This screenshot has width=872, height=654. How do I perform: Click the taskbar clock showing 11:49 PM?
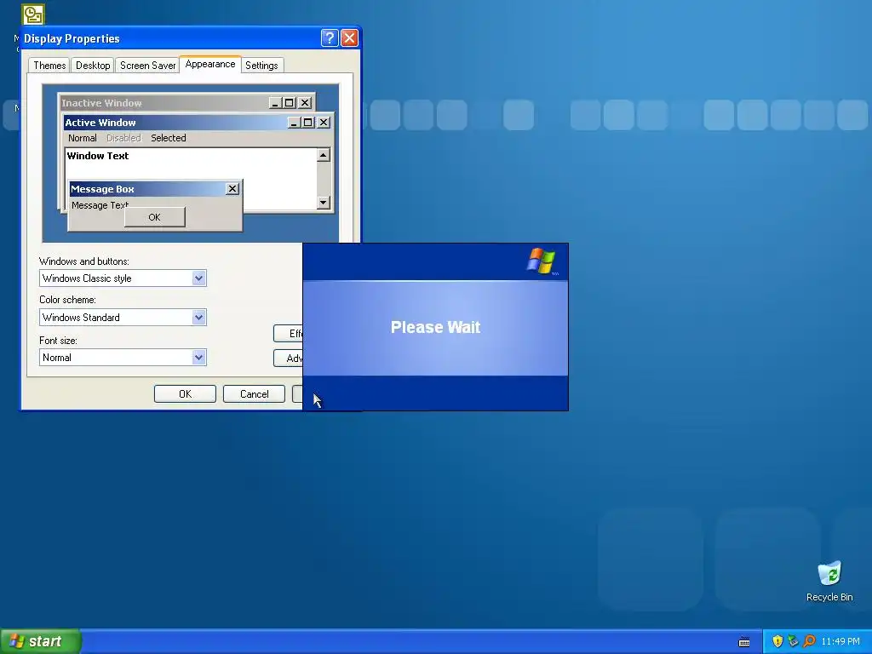click(840, 641)
